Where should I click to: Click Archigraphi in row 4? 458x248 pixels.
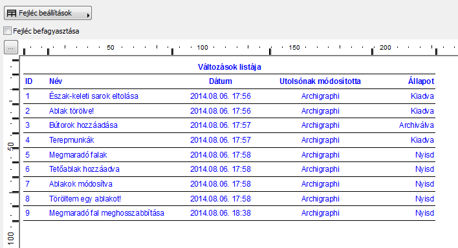click(x=320, y=140)
